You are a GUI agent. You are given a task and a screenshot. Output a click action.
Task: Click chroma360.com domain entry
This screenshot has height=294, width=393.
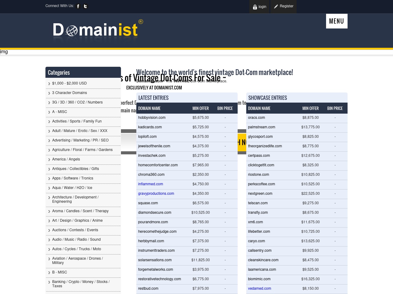click(151, 175)
